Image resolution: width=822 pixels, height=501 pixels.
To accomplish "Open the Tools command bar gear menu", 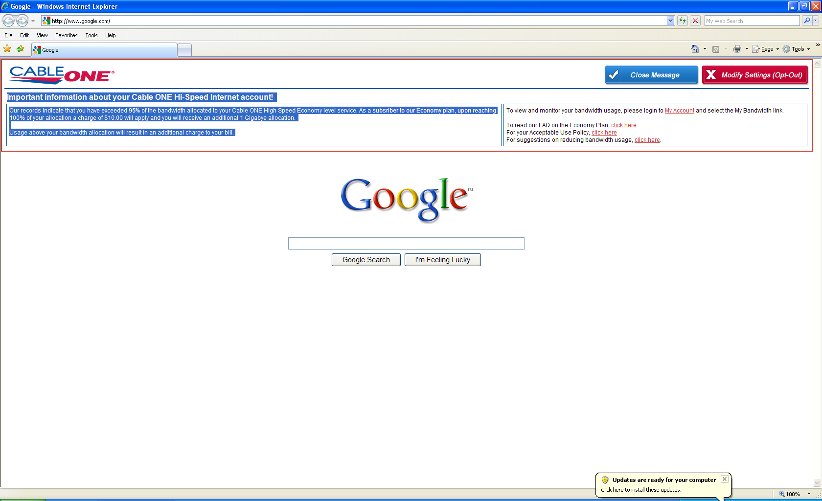I will coord(796,49).
